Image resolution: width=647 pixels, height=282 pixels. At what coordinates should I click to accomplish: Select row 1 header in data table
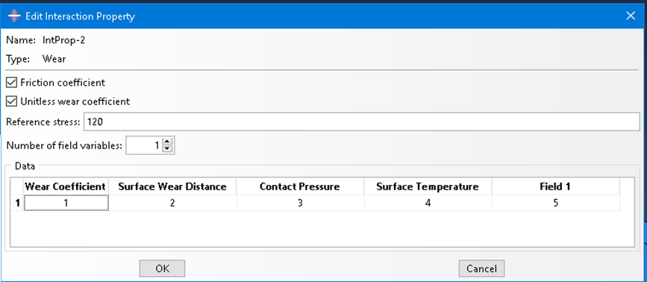tap(17, 203)
